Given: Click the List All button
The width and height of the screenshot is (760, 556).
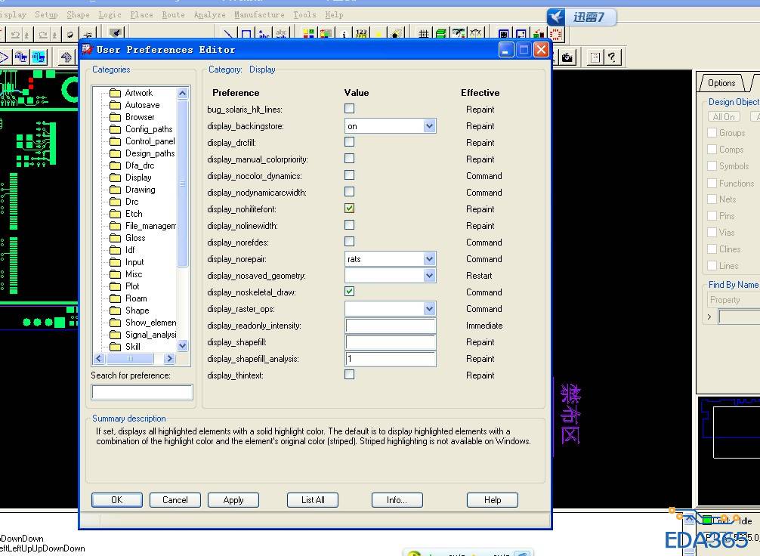Looking at the screenshot, I should (x=313, y=500).
